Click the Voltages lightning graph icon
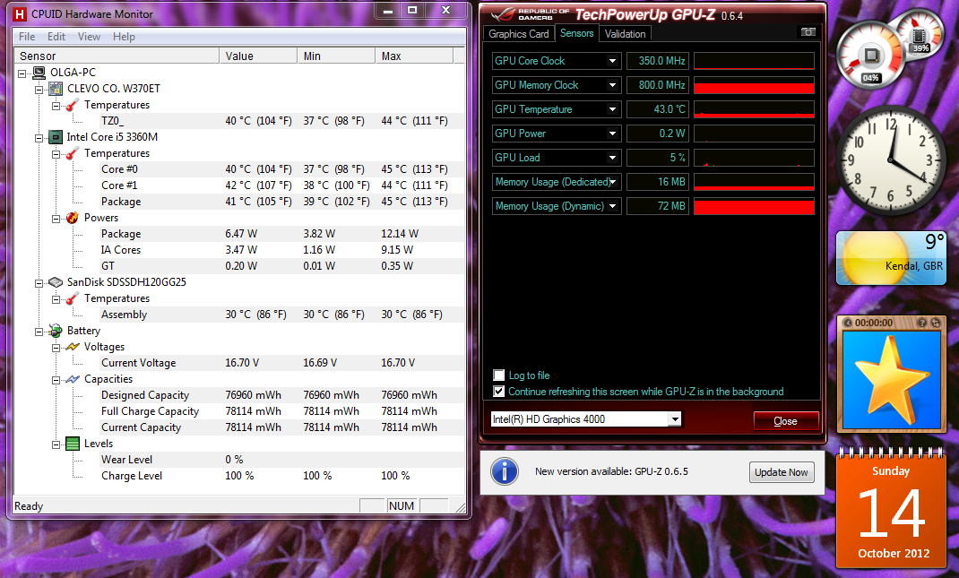This screenshot has height=578, width=959. (x=73, y=347)
